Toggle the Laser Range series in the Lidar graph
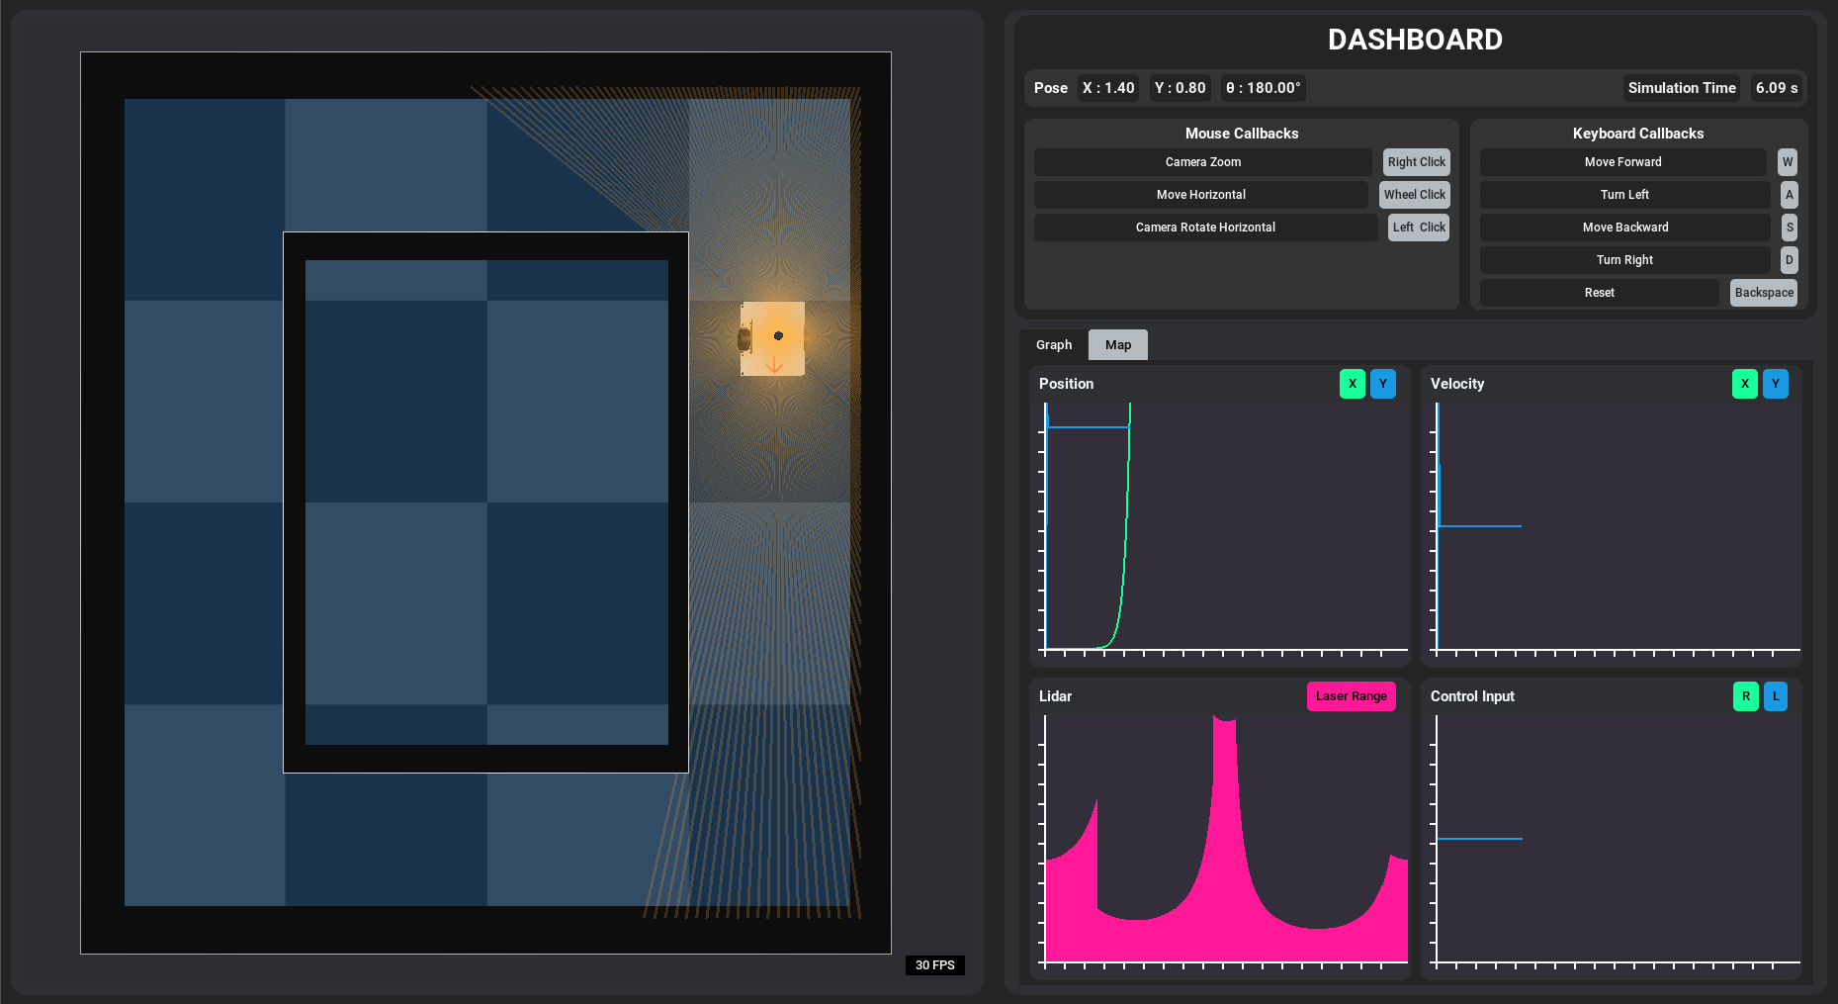 click(x=1351, y=696)
